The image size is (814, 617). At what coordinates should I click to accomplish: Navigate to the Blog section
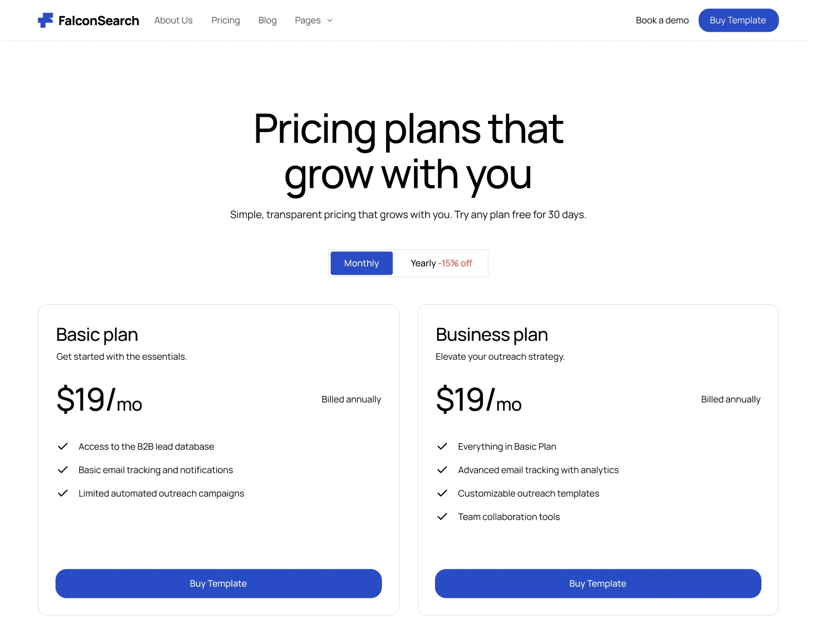point(267,20)
